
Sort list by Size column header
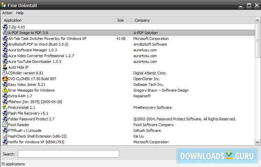click(123, 20)
